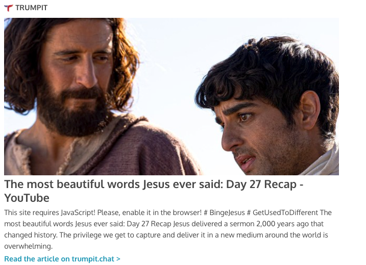This screenshot has height=265, width=366.
Task: Click the red Trumpit logo icon
Action: tap(8, 8)
